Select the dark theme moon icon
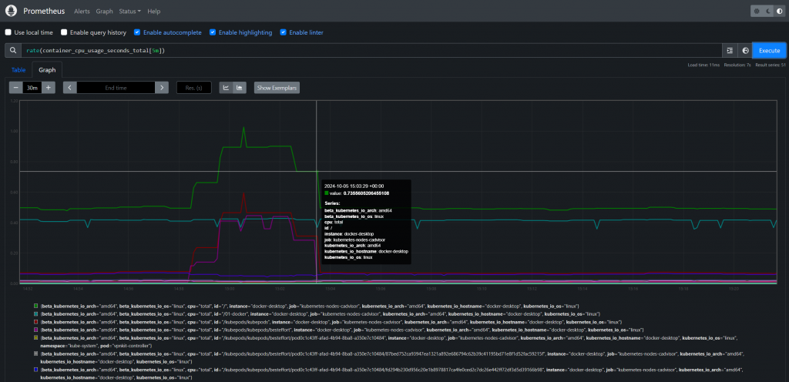 coord(768,11)
